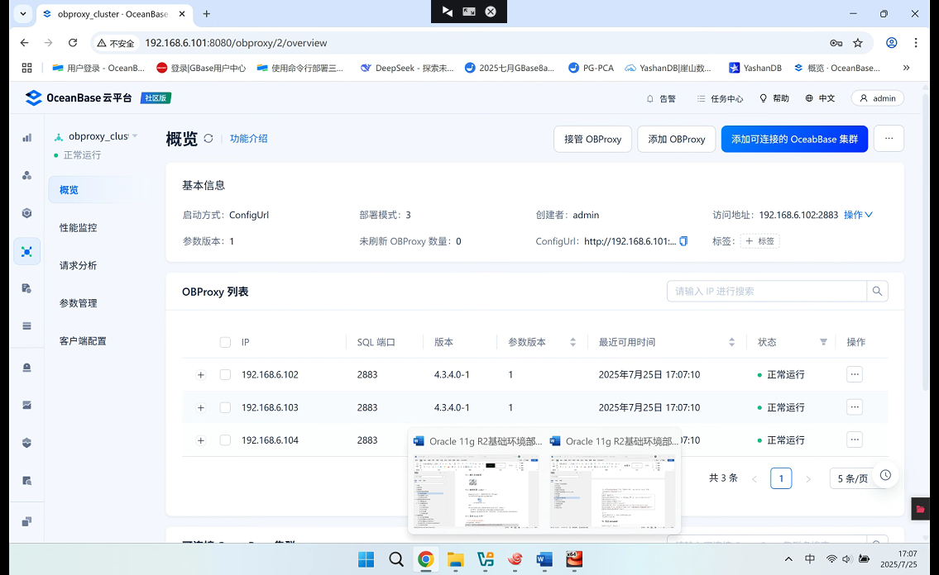Open the log inspection icon in sidebar
The width and height of the screenshot is (939, 575).
tap(27, 481)
